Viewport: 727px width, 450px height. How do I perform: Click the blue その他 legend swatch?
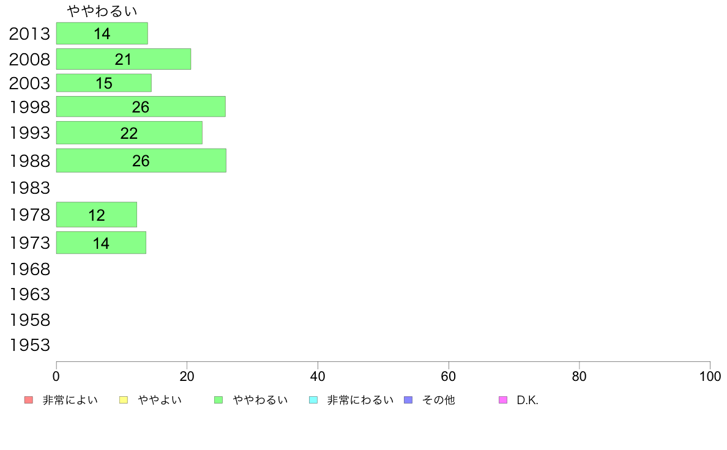[408, 400]
